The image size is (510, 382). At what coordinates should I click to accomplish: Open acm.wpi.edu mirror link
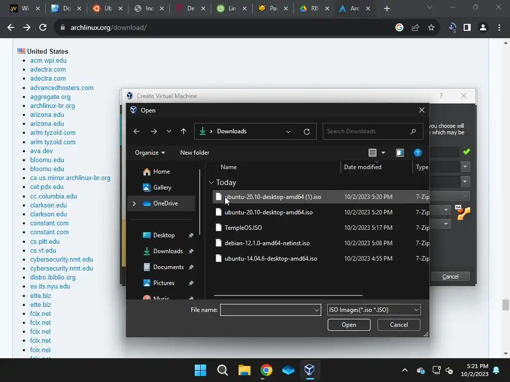[48, 60]
